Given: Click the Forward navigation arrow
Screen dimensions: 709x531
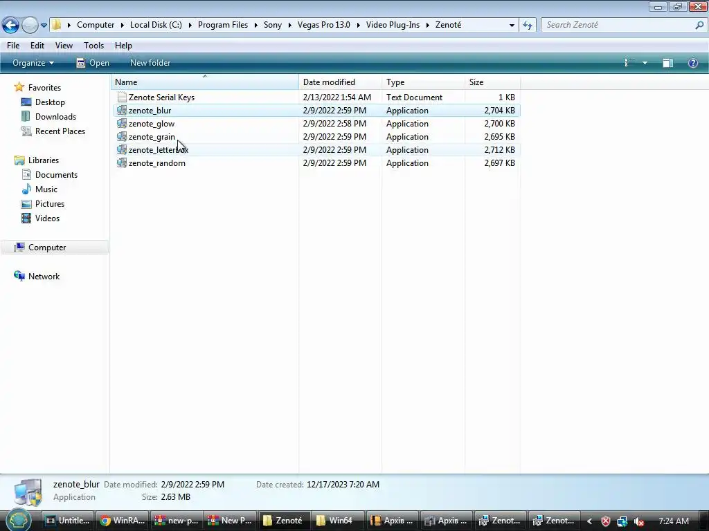Looking at the screenshot, I should 30,25.
